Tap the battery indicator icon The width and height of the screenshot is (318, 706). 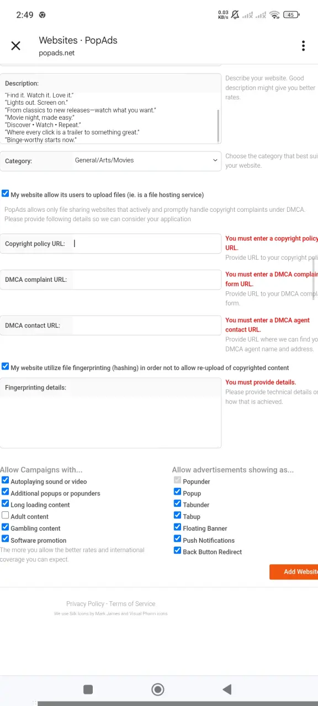pos(291,15)
